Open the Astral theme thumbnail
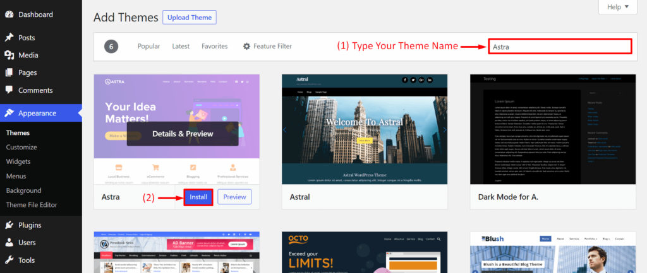 (x=365, y=129)
